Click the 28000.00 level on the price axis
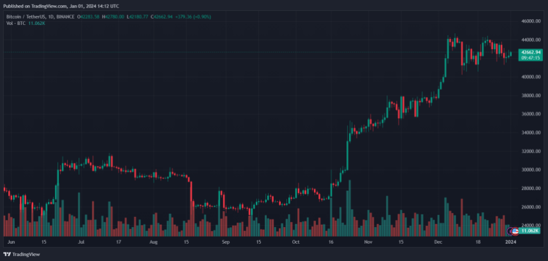The image size is (548, 261). click(x=531, y=188)
